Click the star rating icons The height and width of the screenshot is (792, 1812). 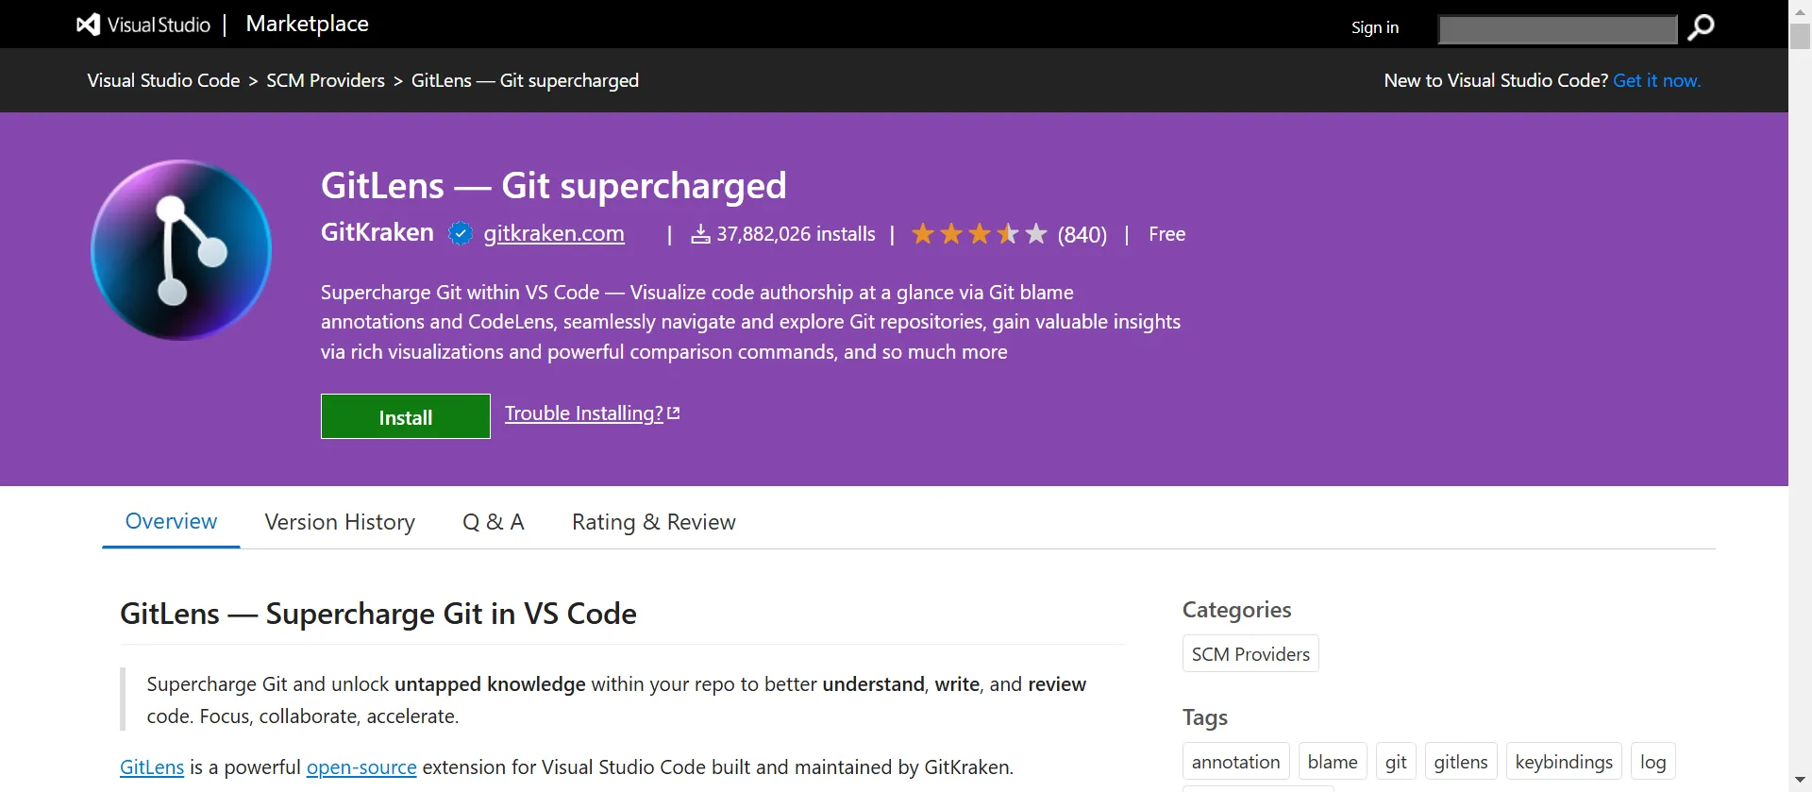(980, 233)
